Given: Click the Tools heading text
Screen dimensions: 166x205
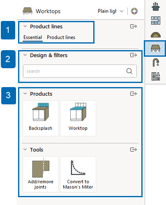Looking at the screenshot, I should tap(37, 150).
